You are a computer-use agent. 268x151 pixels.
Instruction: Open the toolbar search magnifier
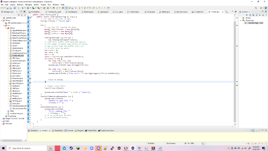(x=256, y=8)
